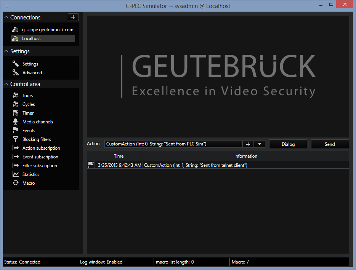Select the 3/25/2015 9:42:43 AM time cell
Viewport: 356px width, 270px height.
[119, 165]
